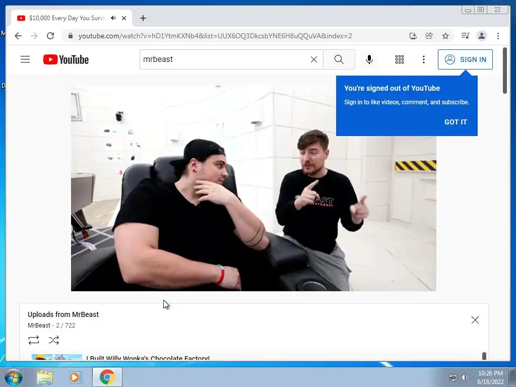Select the $10,000 Every Day You Survive tab
Viewport: 516px width, 387px height.
click(x=71, y=18)
